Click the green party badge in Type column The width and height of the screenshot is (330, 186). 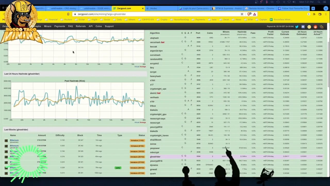tap(118, 168)
